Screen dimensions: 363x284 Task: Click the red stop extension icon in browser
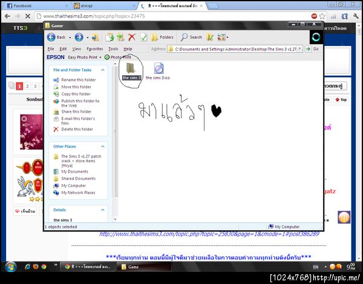(x=314, y=16)
